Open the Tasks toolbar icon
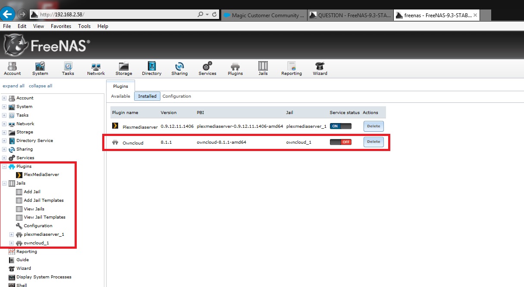Image resolution: width=524 pixels, height=287 pixels. (68, 68)
